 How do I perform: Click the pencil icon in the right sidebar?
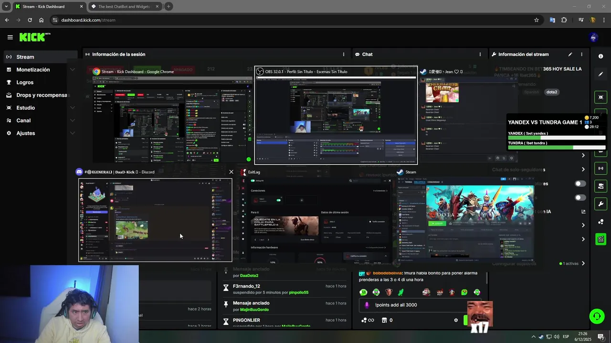pos(600,74)
